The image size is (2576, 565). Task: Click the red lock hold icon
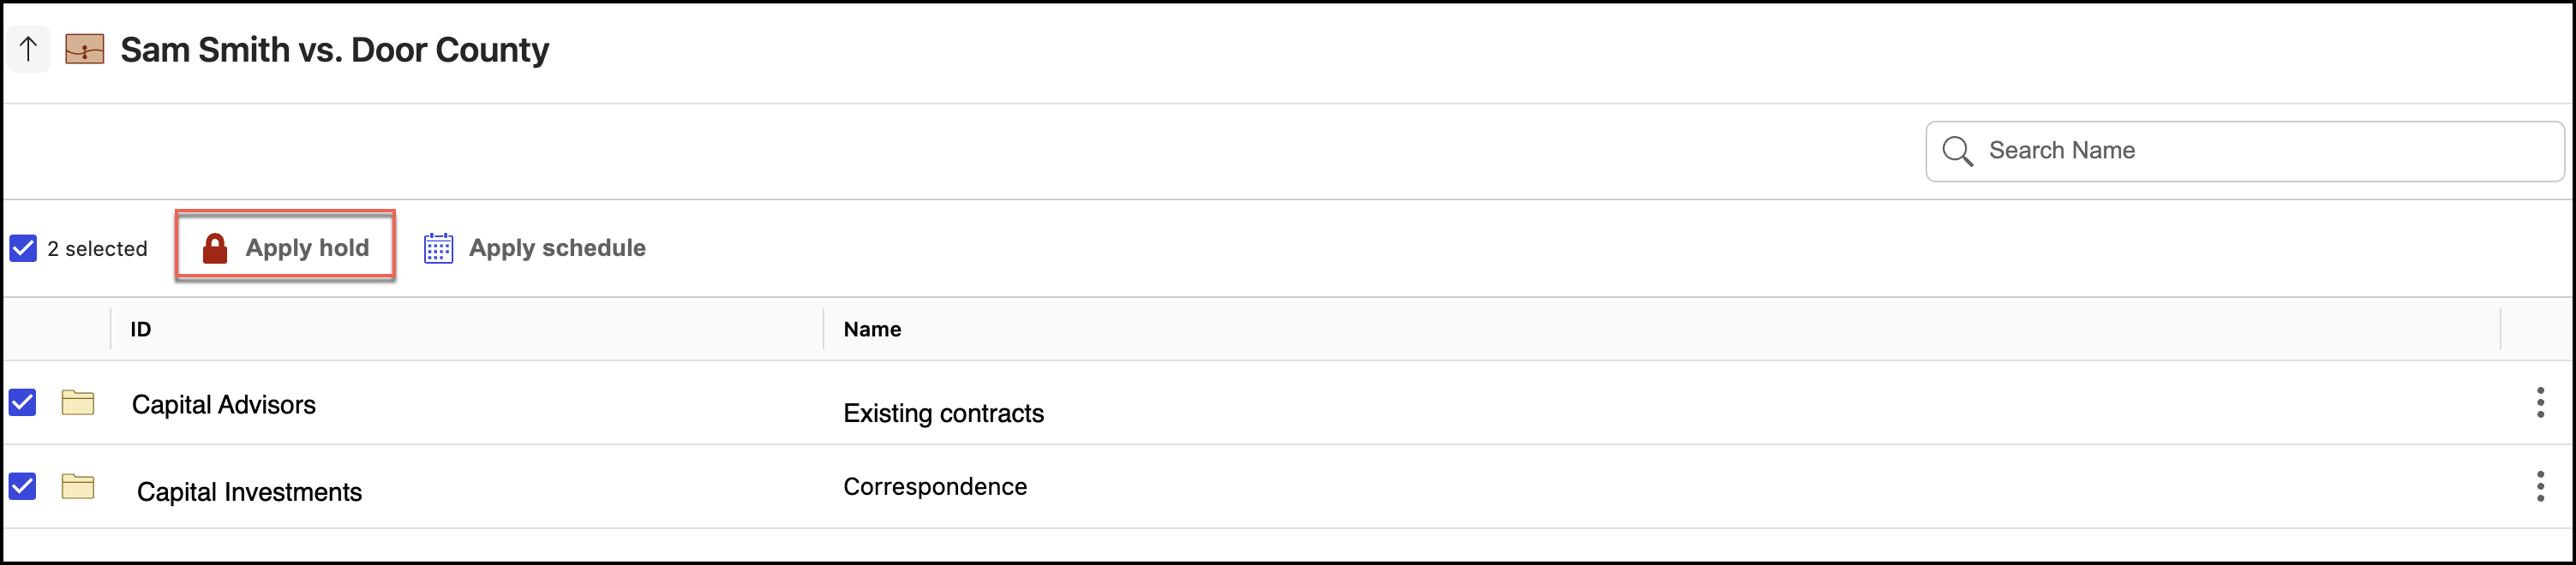pos(215,247)
